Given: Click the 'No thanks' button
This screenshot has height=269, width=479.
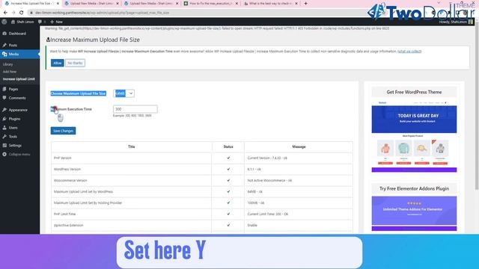Looking at the screenshot, I should [75, 63].
